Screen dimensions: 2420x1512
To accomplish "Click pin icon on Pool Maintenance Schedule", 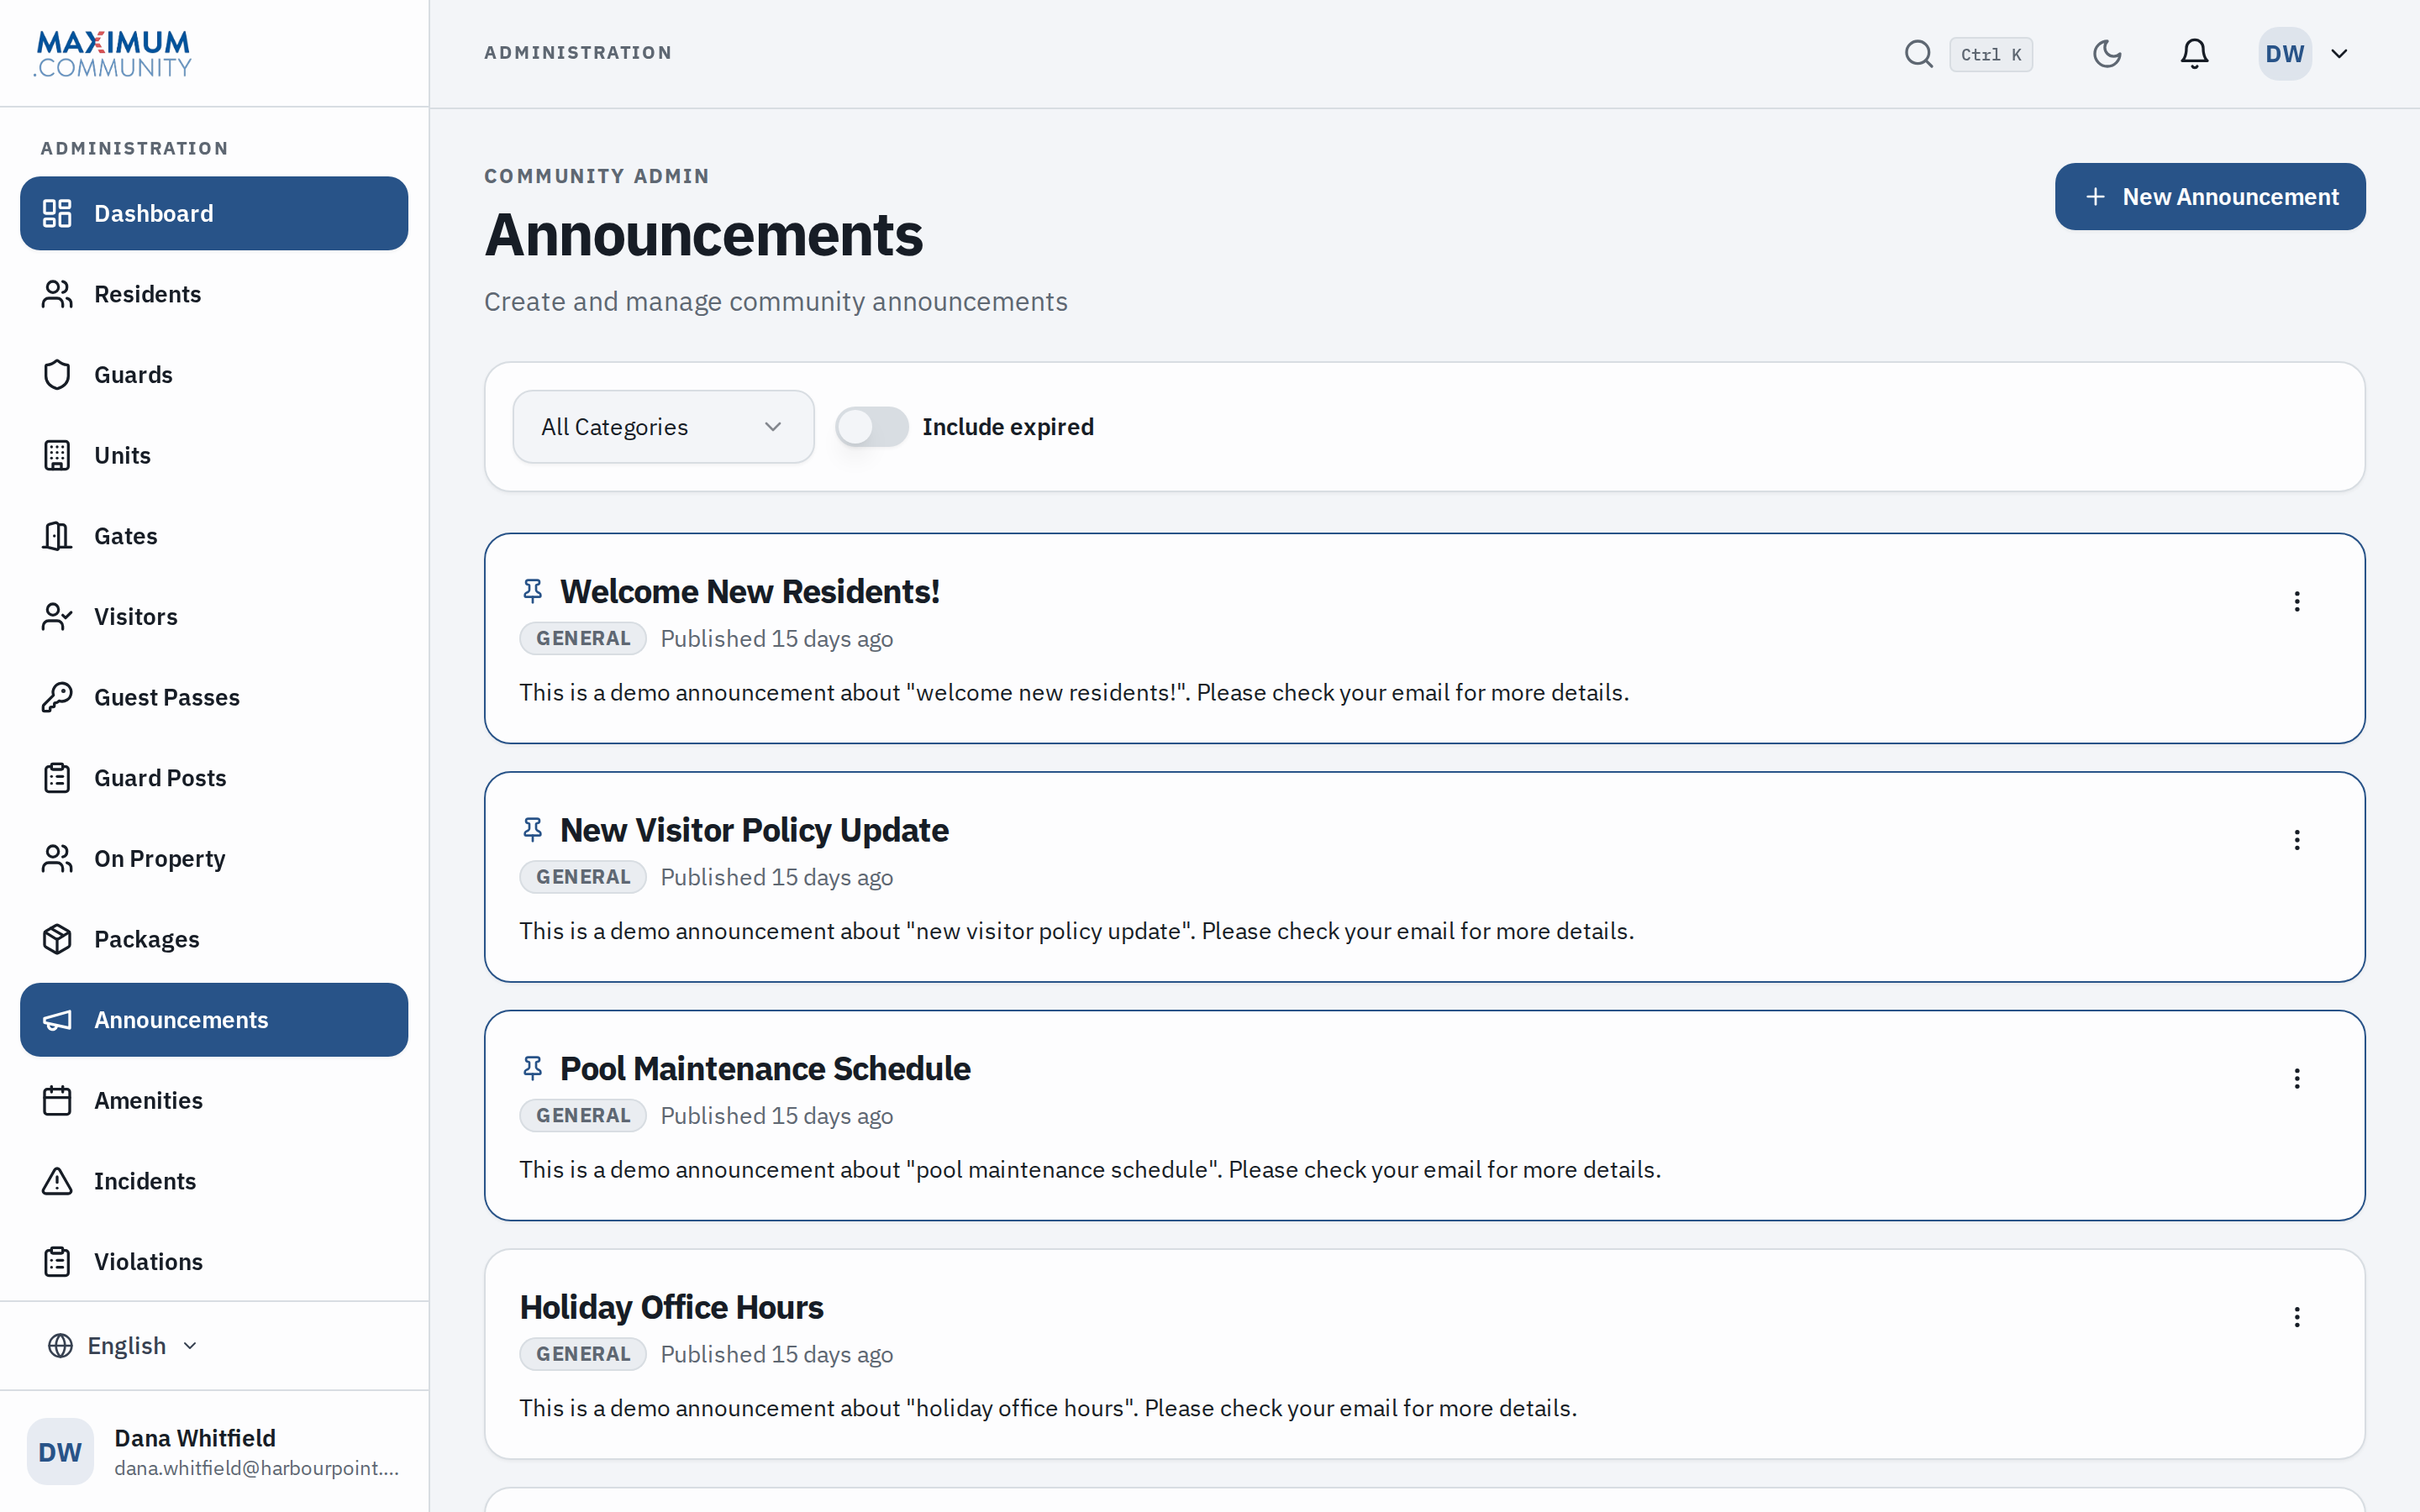I will (x=533, y=1068).
